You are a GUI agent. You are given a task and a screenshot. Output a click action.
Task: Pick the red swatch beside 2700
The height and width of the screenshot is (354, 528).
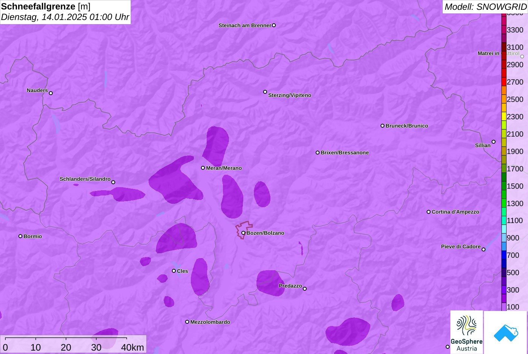[504, 82]
